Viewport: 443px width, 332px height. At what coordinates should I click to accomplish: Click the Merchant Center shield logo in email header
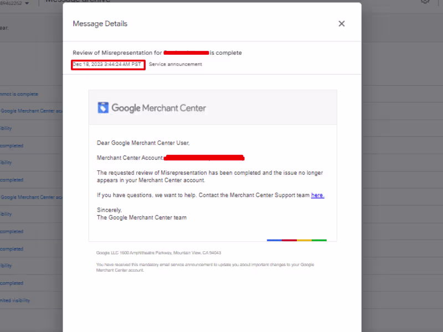104,107
